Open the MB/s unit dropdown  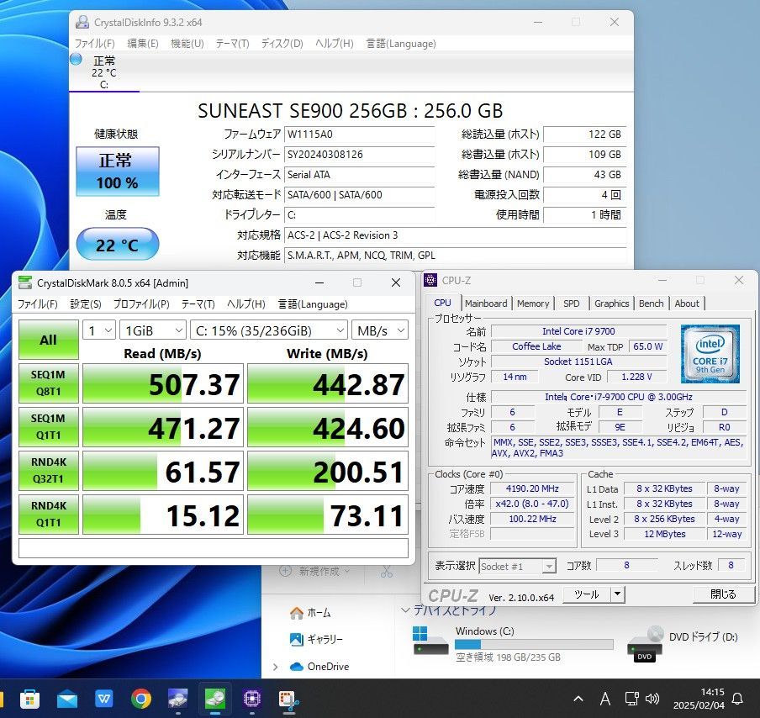coord(380,330)
